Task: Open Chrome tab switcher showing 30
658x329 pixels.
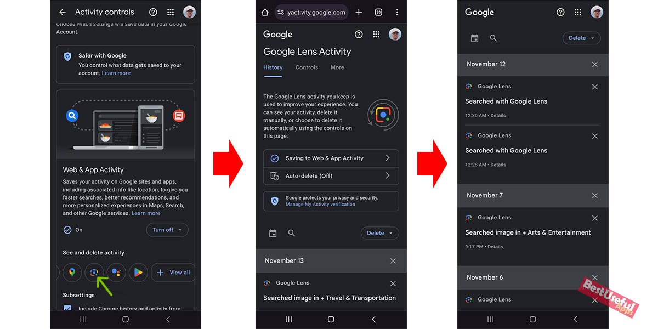Action: coord(378,12)
